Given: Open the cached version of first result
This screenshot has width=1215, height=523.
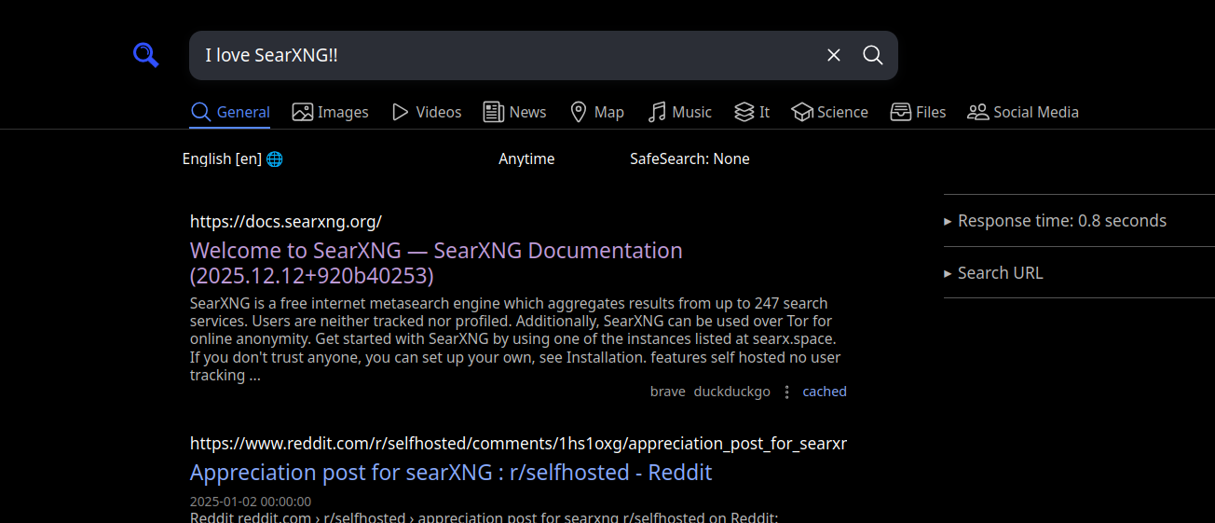Looking at the screenshot, I should point(825,392).
